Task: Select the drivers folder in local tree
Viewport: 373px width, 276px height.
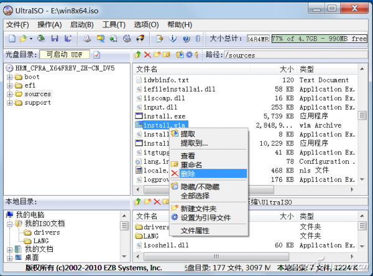Action: point(47,232)
